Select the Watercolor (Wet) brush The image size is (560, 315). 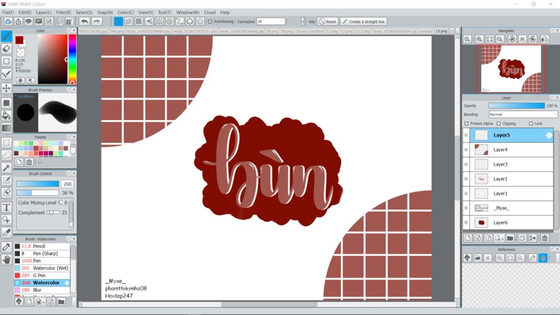42,268
